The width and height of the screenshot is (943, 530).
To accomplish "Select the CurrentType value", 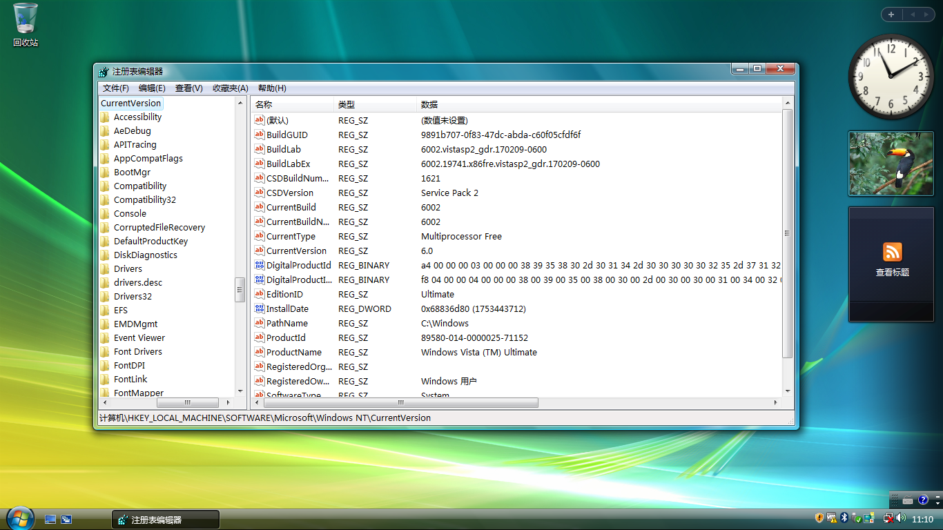I will (291, 236).
